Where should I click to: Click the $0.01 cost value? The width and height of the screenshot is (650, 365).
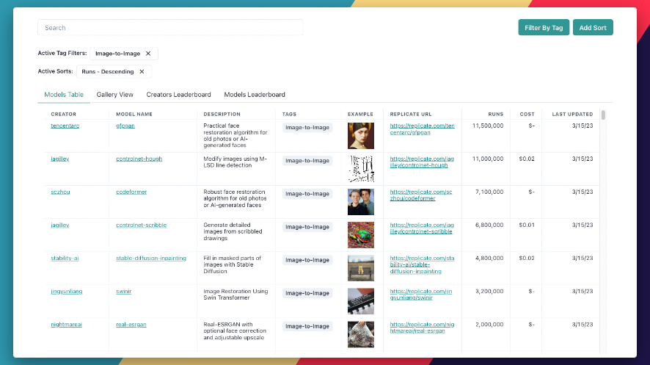pos(527,225)
